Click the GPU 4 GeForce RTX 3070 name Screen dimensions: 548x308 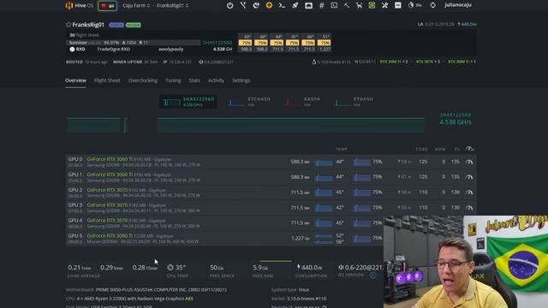point(107,221)
